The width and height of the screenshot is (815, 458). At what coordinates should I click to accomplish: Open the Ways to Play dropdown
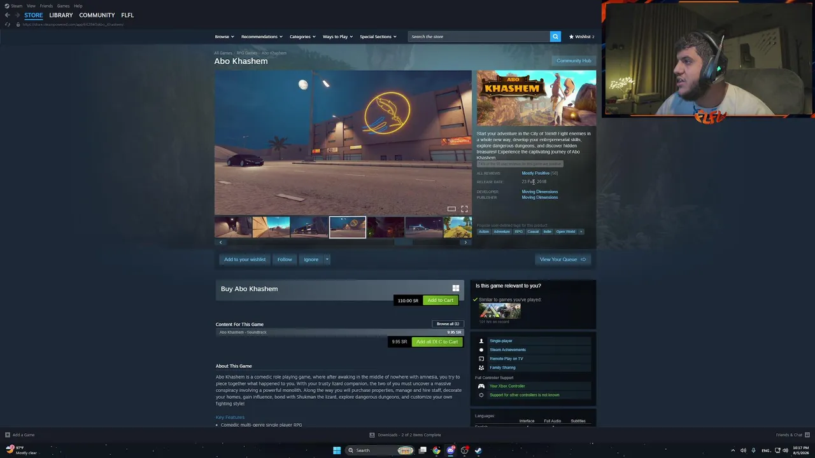337,37
